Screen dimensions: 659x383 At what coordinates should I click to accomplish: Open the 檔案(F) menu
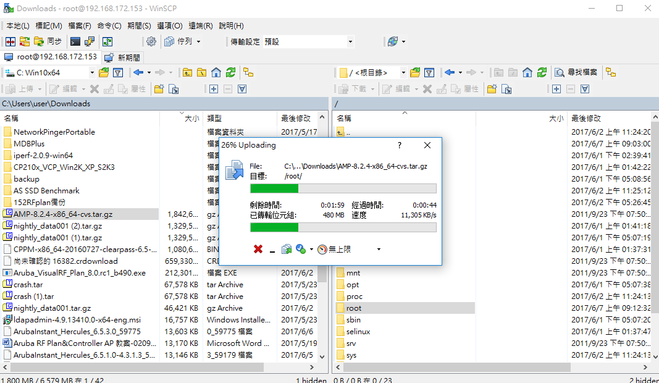coord(80,26)
